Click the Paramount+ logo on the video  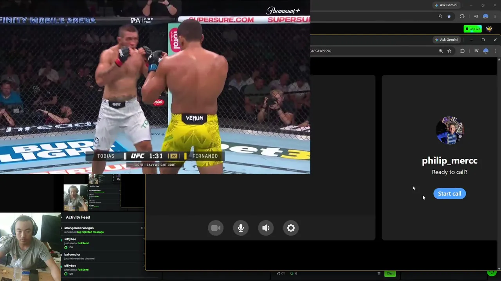283,11
